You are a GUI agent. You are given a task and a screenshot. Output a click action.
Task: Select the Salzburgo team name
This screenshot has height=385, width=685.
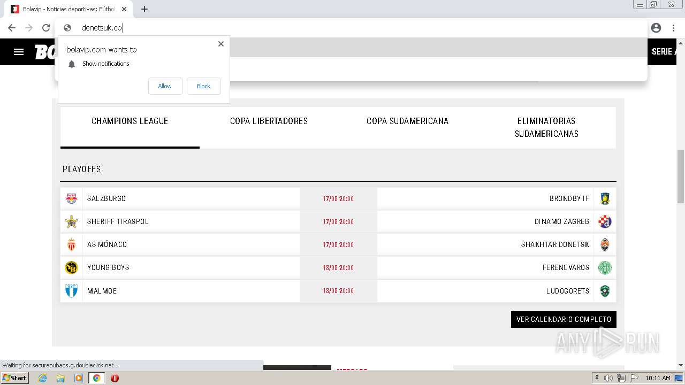click(x=106, y=198)
